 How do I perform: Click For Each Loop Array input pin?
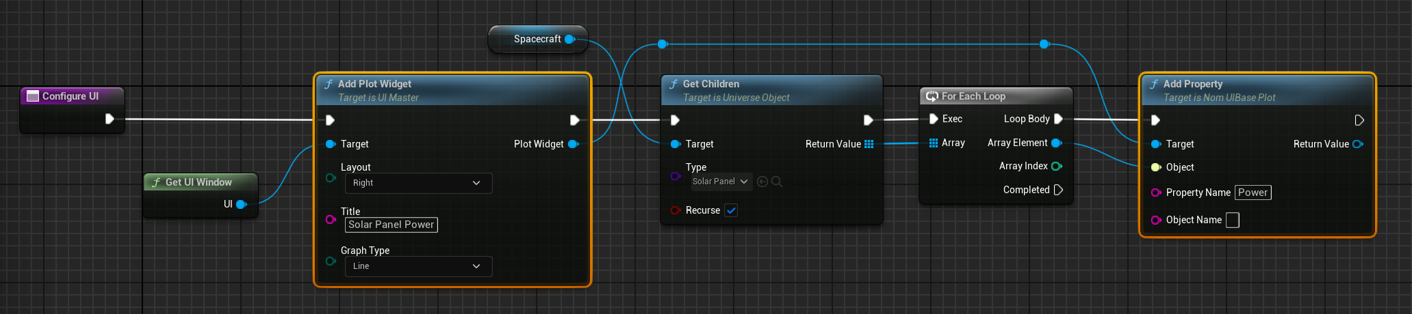[933, 143]
